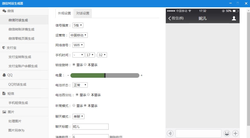The width and height of the screenshot is (250, 138).
Task: Minimize the 微信对话生成器 window
Action: pos(231,3)
